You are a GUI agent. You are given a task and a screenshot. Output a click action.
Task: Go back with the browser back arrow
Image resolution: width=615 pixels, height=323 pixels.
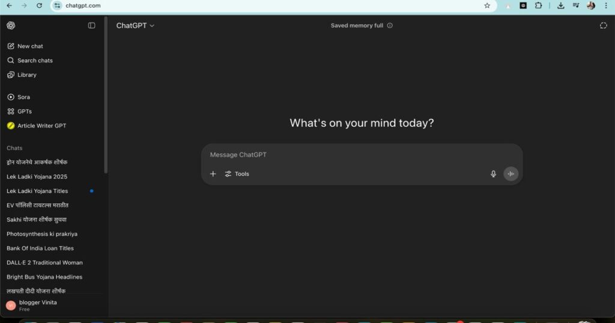pos(10,5)
